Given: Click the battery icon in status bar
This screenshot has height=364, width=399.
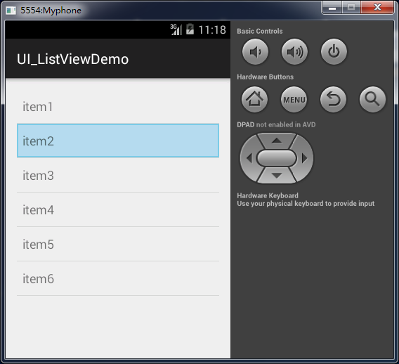Looking at the screenshot, I should pyautogui.click(x=190, y=30).
